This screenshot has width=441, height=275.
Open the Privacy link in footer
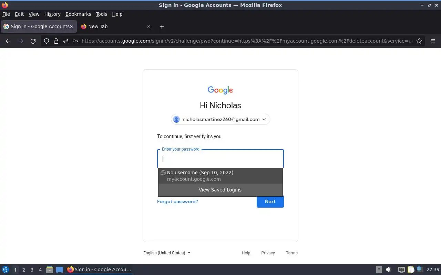point(268,253)
